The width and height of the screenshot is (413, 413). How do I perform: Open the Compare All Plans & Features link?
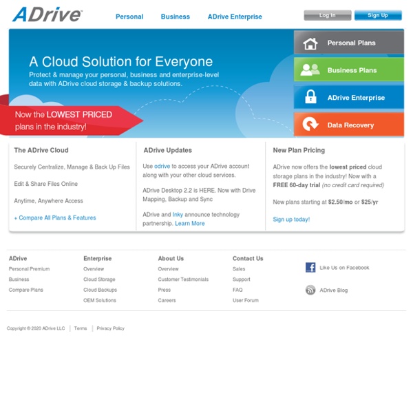[x=55, y=218]
